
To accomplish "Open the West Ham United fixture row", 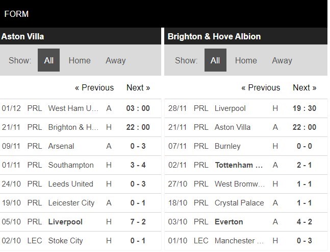I will point(73,108).
